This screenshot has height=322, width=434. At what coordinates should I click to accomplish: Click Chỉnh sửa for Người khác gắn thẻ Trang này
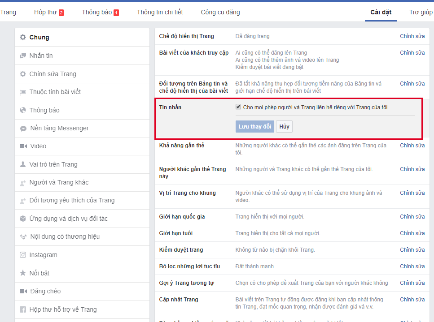[412, 169]
